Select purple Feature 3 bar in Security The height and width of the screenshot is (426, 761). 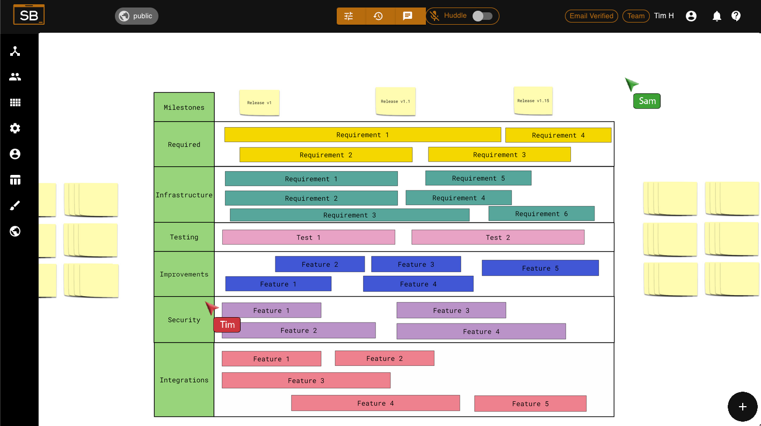point(451,310)
